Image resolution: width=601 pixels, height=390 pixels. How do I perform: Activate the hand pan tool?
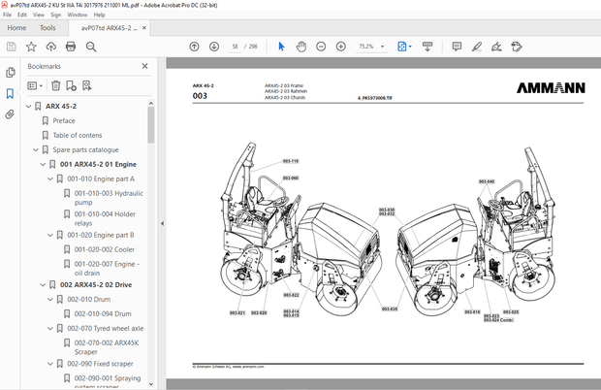301,47
